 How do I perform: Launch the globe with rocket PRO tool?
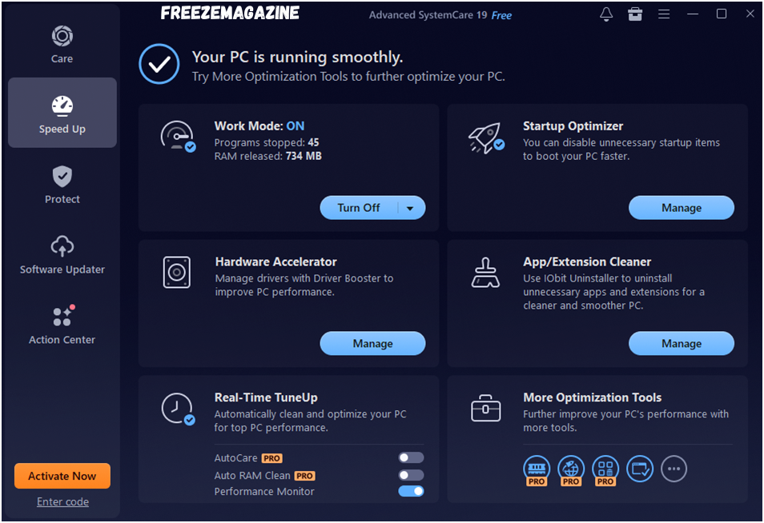(x=571, y=469)
